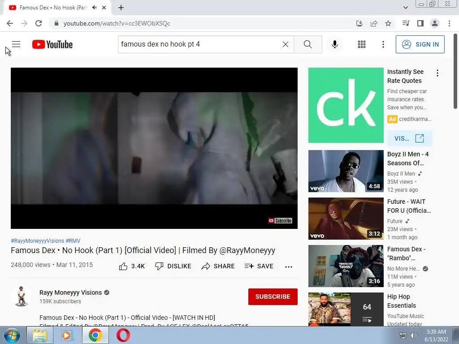Play Boyz II Men 4 Seasons thumbnail

[346, 171]
